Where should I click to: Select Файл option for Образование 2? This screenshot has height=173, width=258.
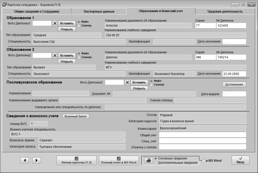tap(79, 53)
